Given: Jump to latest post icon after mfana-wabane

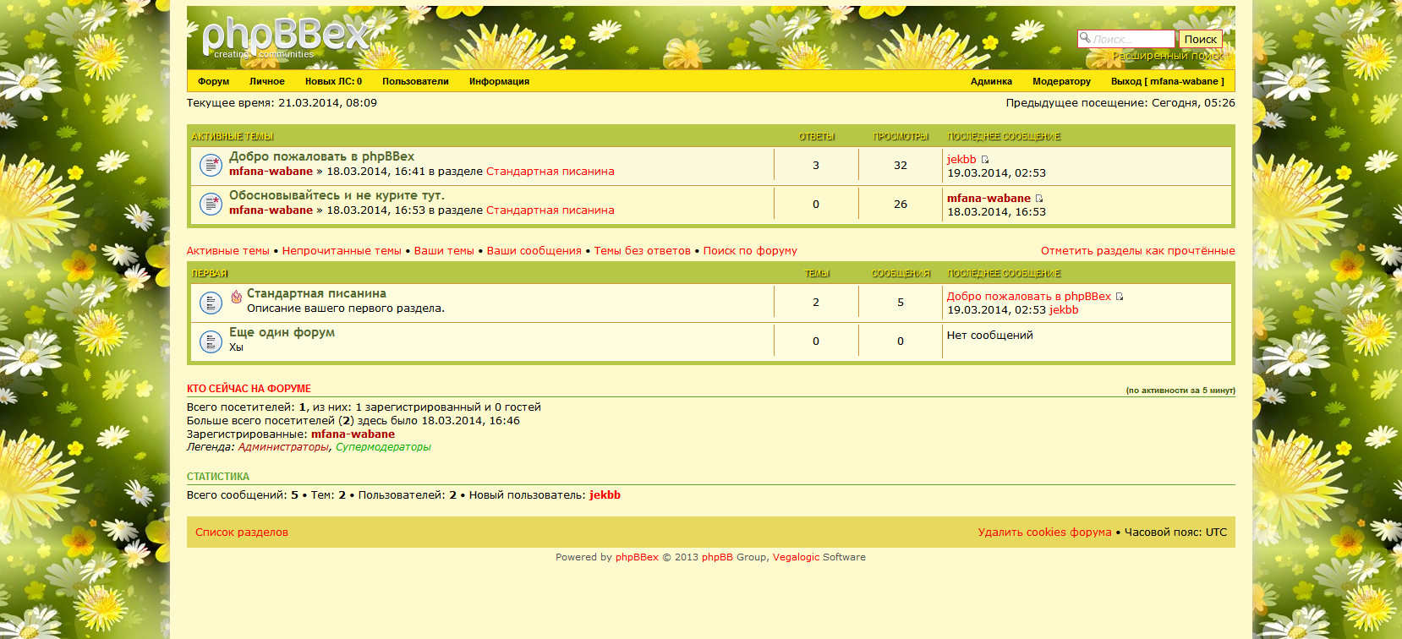Looking at the screenshot, I should 1039,199.
